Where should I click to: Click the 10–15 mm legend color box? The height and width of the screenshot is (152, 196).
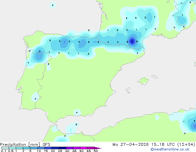click(41, 148)
